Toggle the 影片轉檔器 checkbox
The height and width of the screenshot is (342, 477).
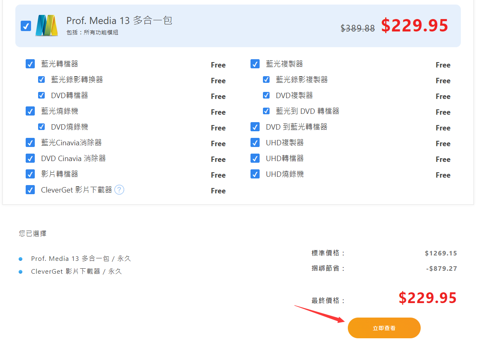[30, 174]
